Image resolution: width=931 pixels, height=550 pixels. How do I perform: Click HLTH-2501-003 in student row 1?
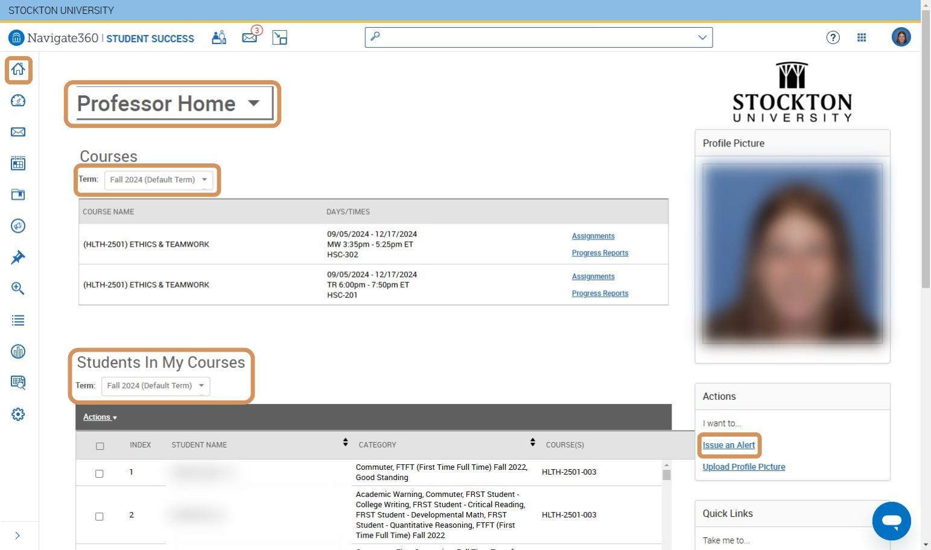click(x=569, y=472)
